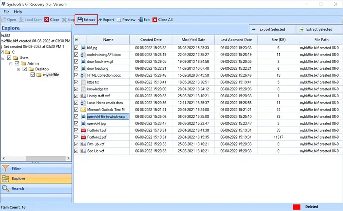Collapse the Desktop tree node
This screenshot has height=211, width=343.
click(x=19, y=69)
